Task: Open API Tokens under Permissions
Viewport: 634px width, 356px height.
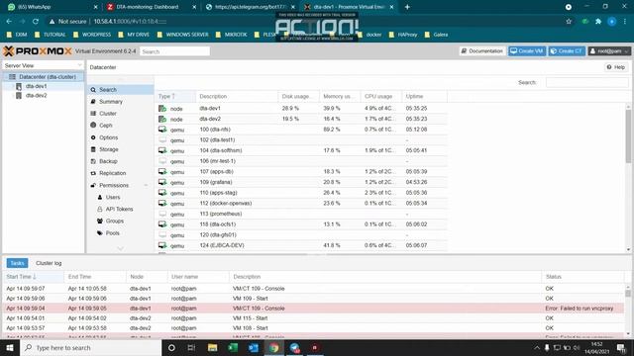Action: 119,209
